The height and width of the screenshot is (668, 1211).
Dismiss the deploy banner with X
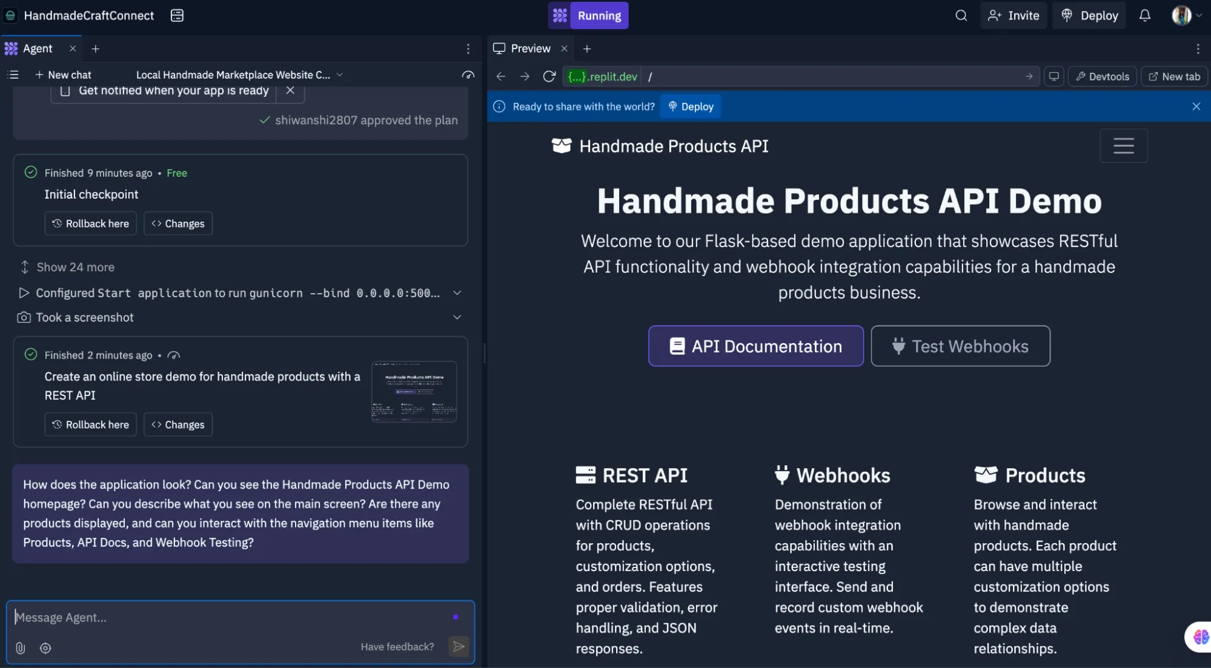tap(1196, 107)
